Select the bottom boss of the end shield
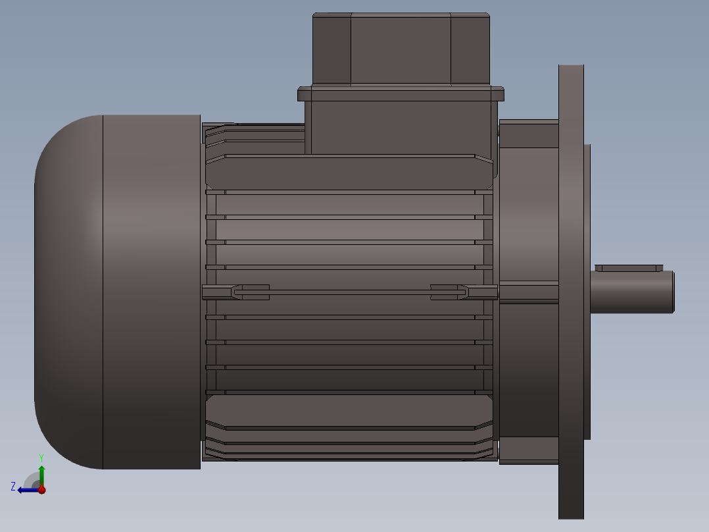 click(x=529, y=450)
